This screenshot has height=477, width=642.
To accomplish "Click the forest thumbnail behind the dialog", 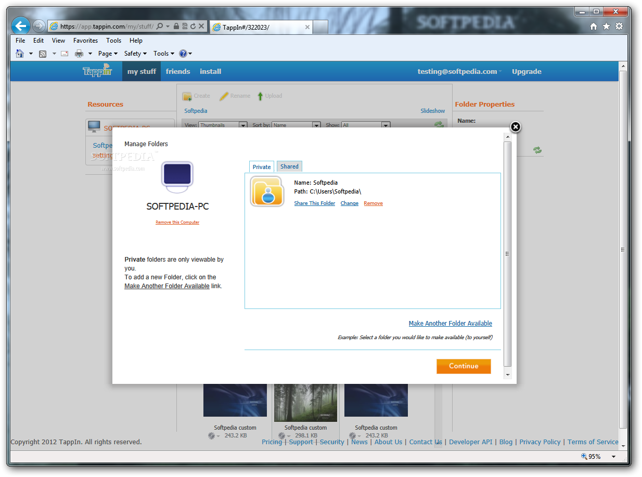I will [305, 403].
